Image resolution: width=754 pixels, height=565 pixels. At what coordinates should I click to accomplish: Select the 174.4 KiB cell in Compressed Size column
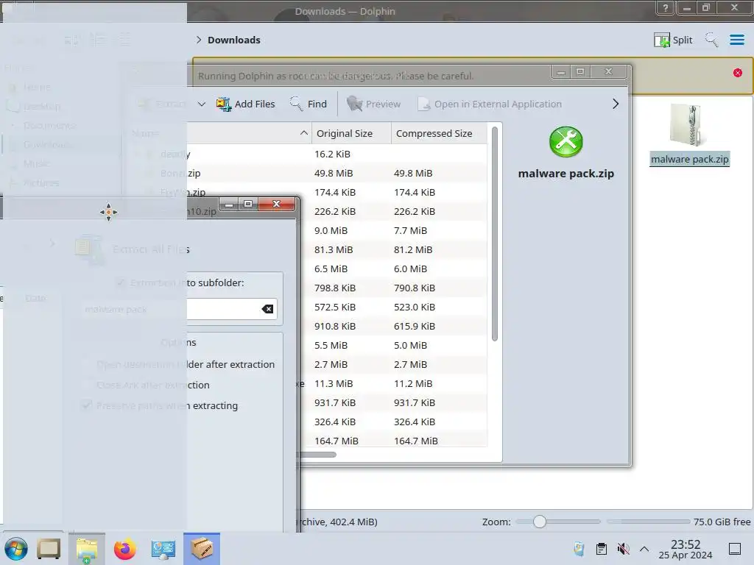pos(415,192)
